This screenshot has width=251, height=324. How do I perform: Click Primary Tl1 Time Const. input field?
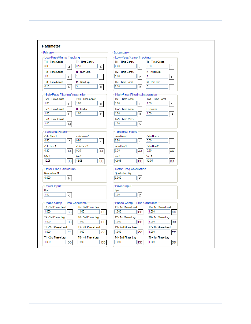click(x=55, y=66)
